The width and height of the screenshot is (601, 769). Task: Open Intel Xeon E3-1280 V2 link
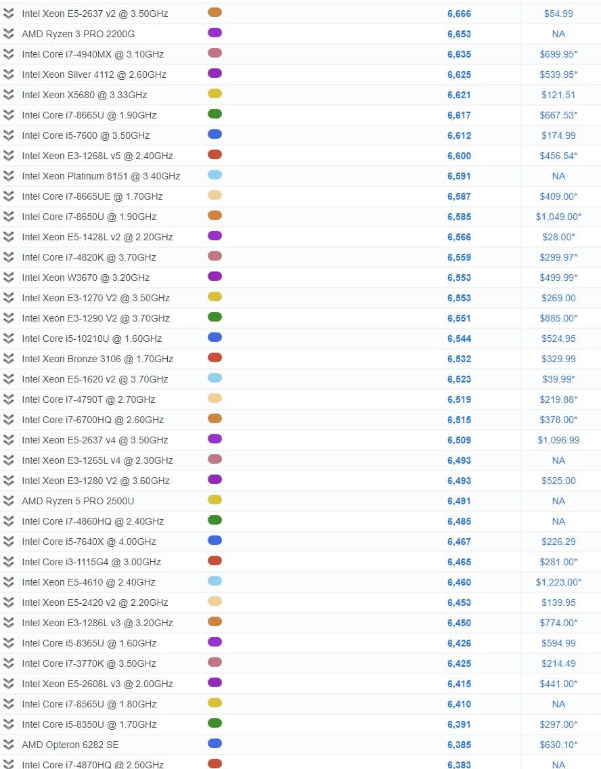95,481
